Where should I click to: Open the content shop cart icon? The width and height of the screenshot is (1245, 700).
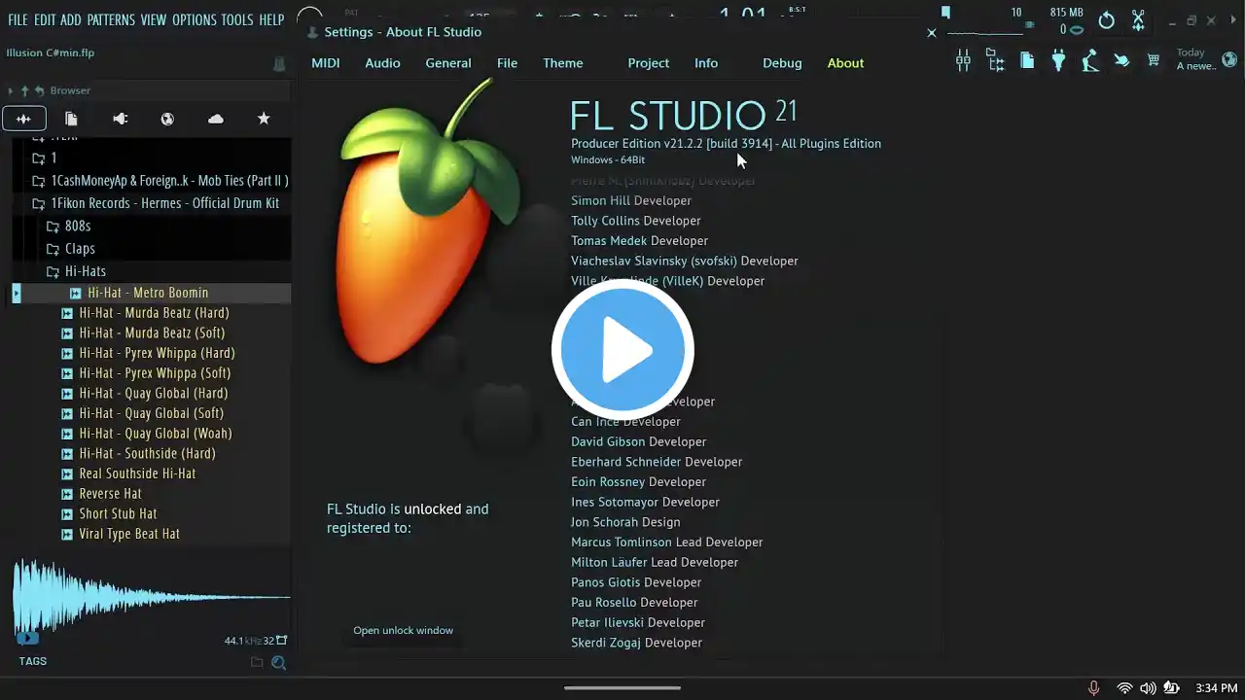point(1154,60)
